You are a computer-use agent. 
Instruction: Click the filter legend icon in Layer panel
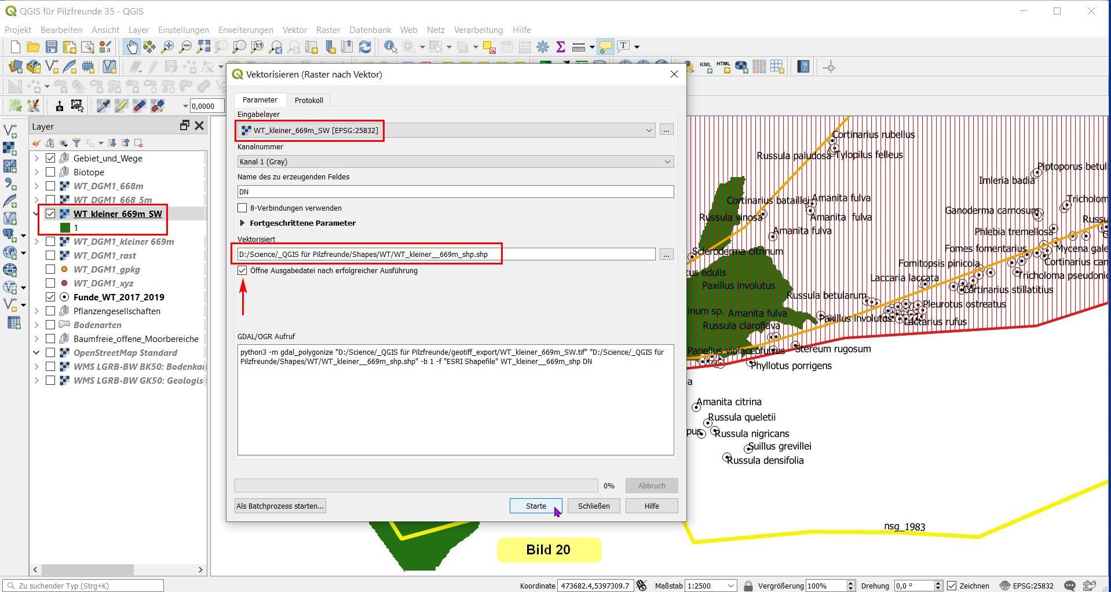[x=76, y=143]
